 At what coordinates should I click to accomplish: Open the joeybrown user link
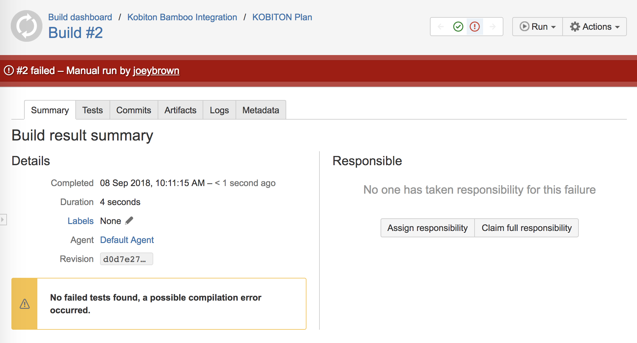(156, 71)
